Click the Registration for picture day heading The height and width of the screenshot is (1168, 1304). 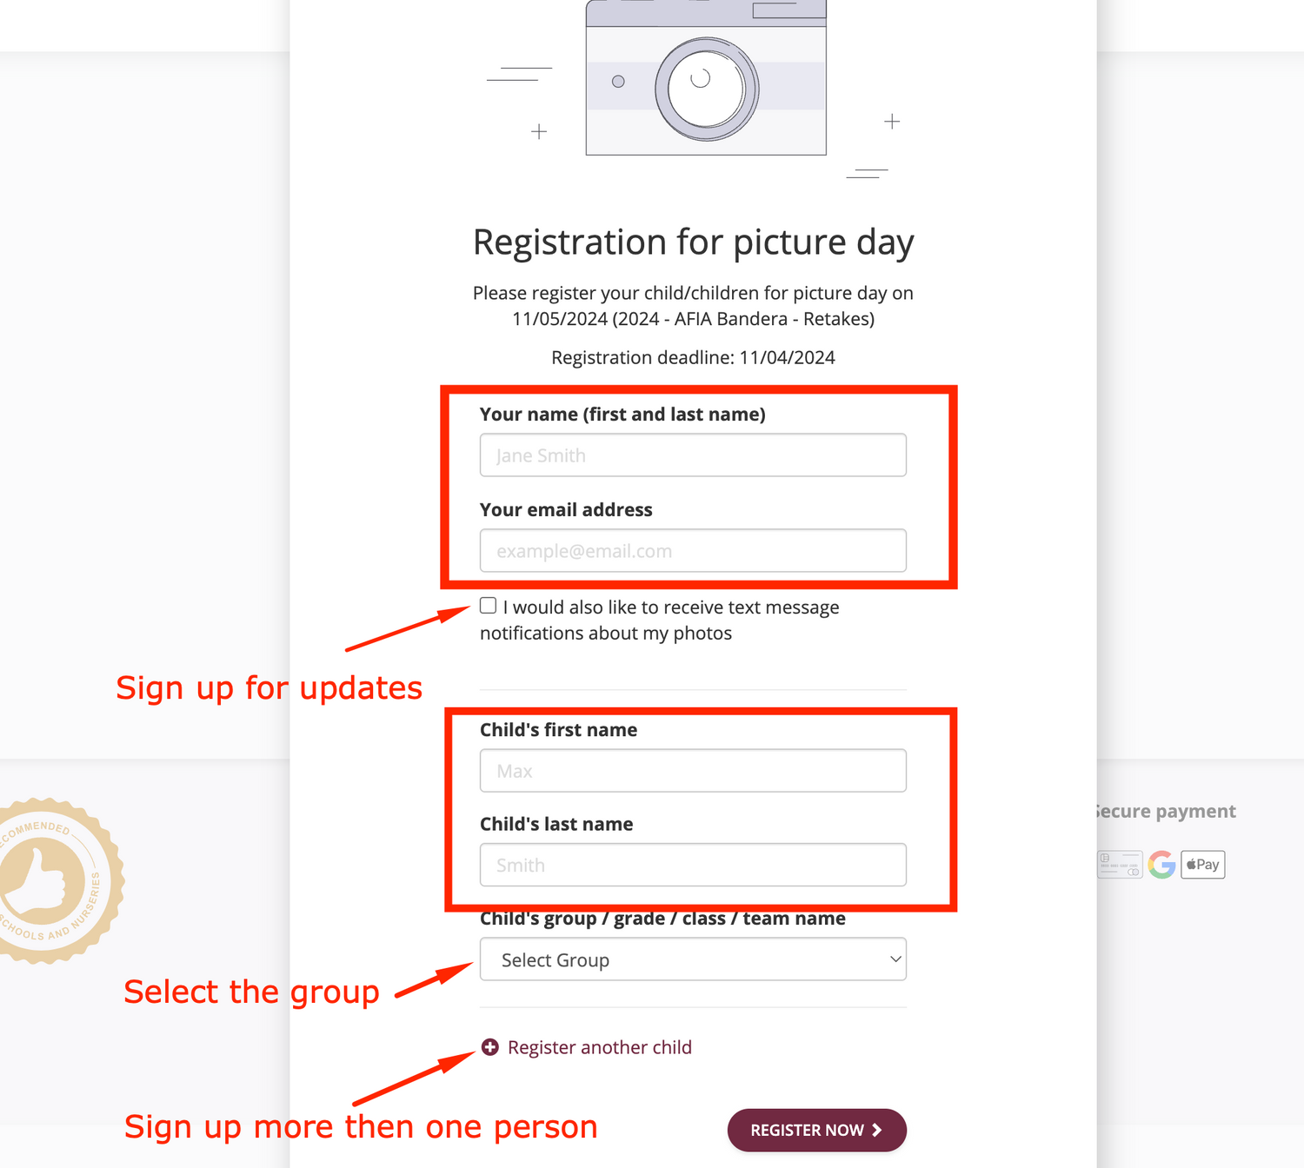click(x=693, y=242)
